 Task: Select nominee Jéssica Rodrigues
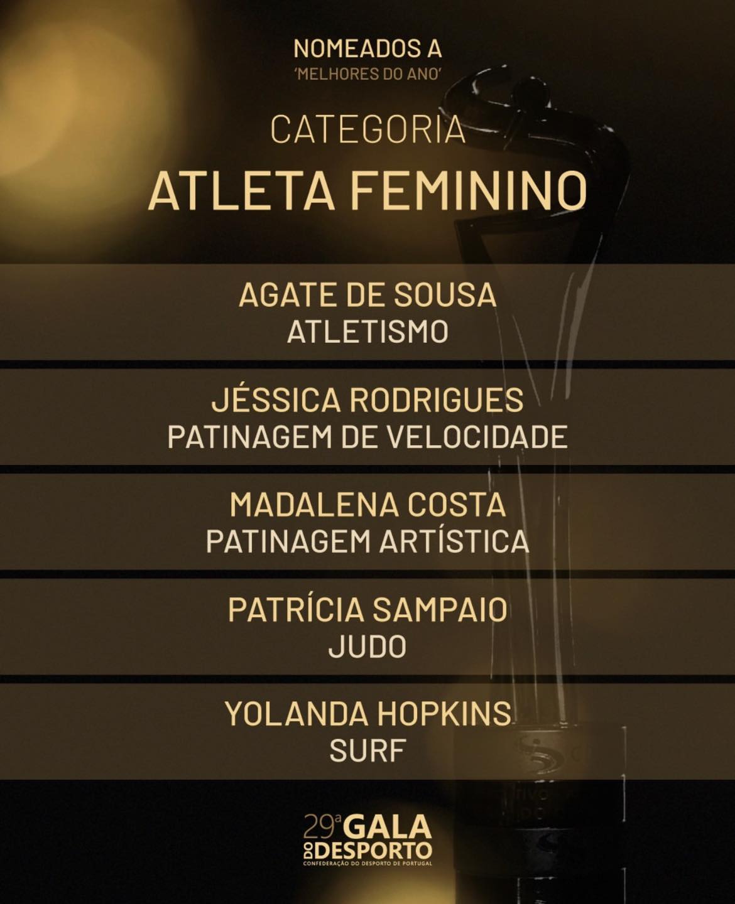click(367, 401)
